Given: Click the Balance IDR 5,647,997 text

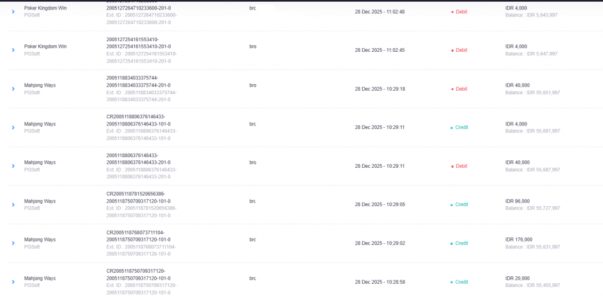Looking at the screenshot, I should tap(531, 54).
